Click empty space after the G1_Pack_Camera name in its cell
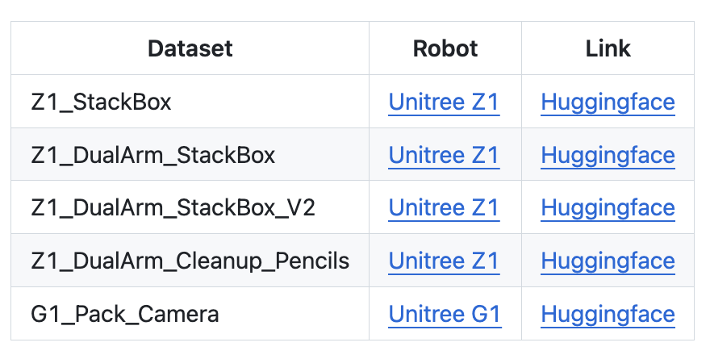Screen dimensions: 710x355 (x=299, y=313)
